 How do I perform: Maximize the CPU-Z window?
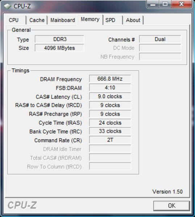pos(165,4)
